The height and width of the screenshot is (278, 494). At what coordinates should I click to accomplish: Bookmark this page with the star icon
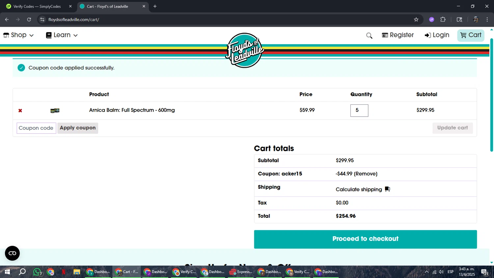pos(416,19)
